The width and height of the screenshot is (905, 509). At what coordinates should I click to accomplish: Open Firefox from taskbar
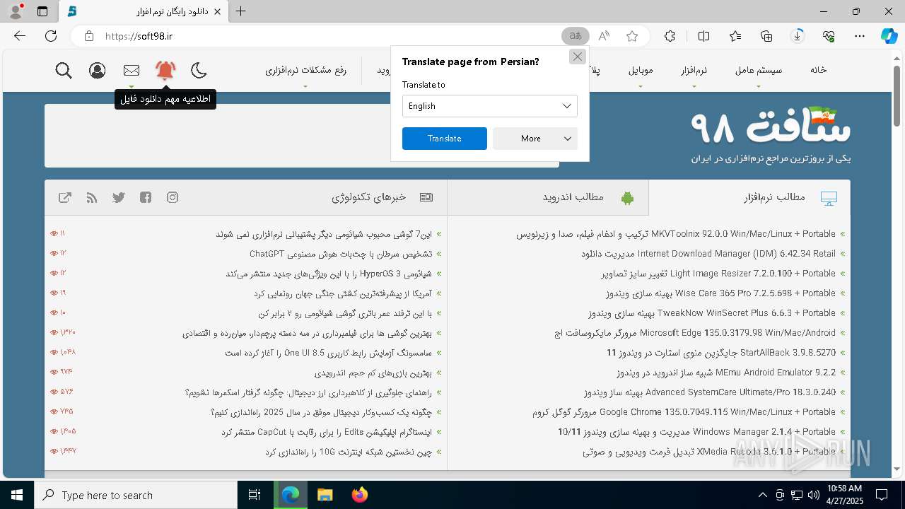(360, 495)
